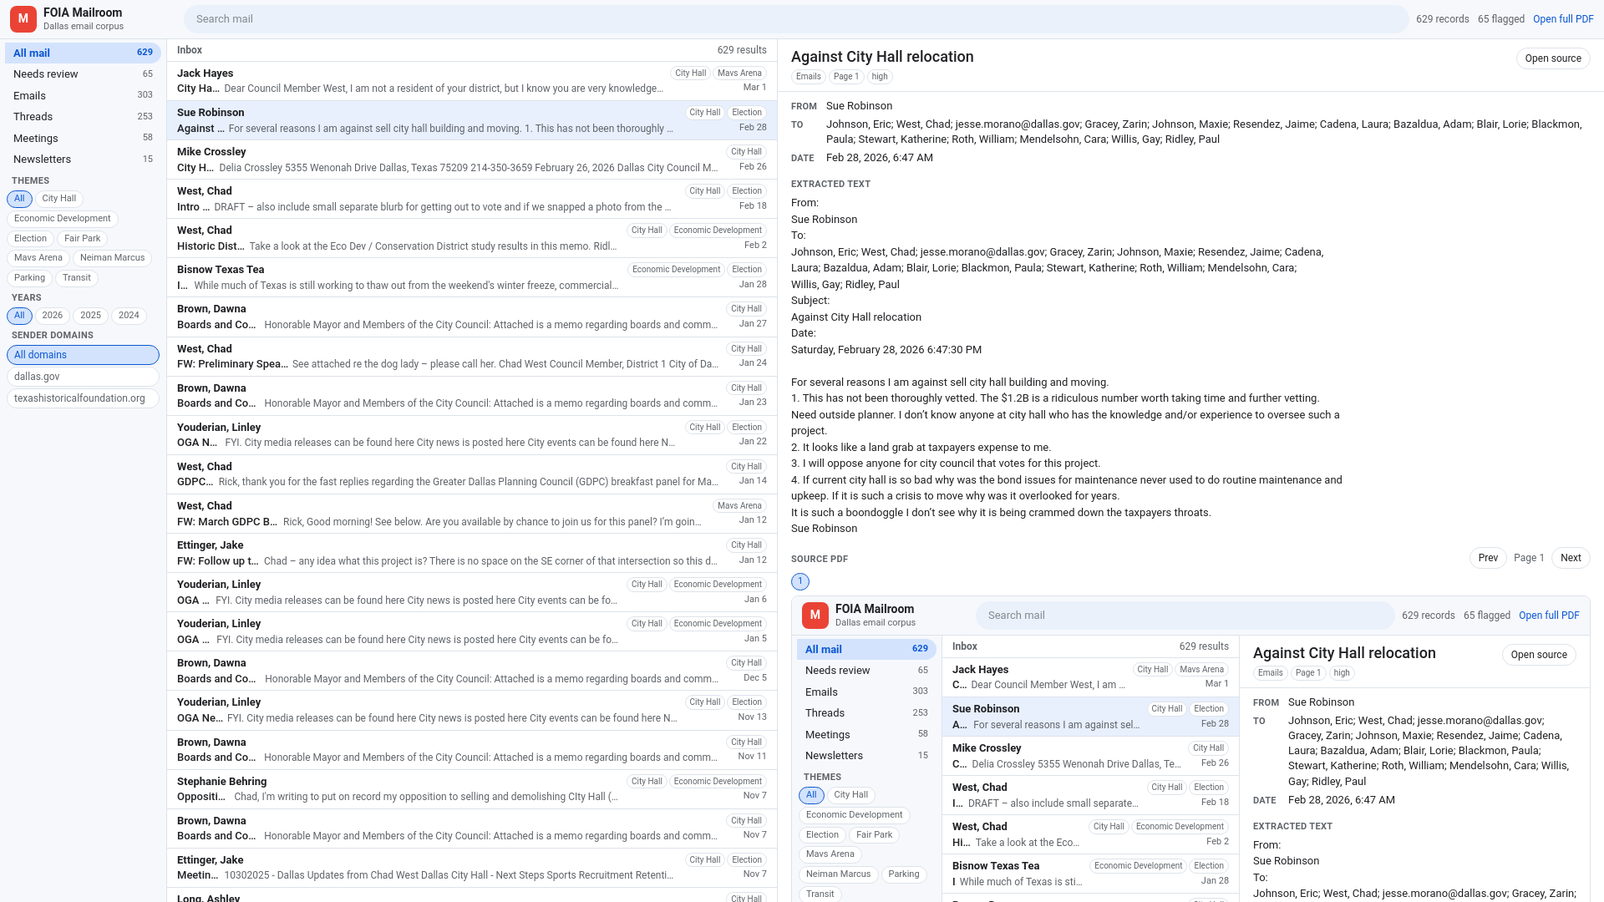Open the full PDF link in top header
The height and width of the screenshot is (902, 1604).
[1563, 19]
